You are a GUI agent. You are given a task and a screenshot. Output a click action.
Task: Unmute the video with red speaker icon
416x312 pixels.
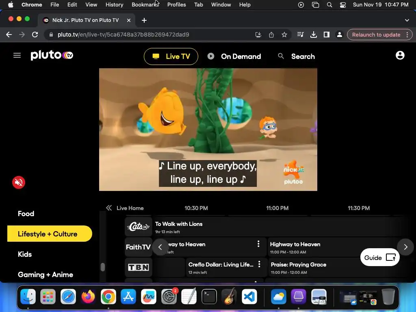[x=19, y=182]
